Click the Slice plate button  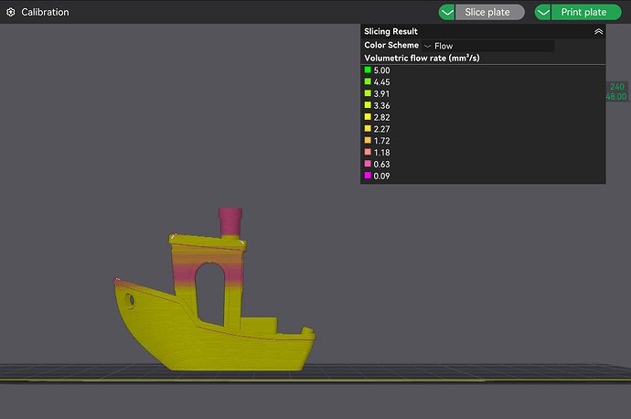[x=490, y=12]
